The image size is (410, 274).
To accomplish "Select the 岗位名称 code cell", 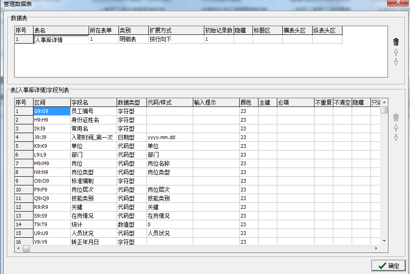I will (170, 163).
